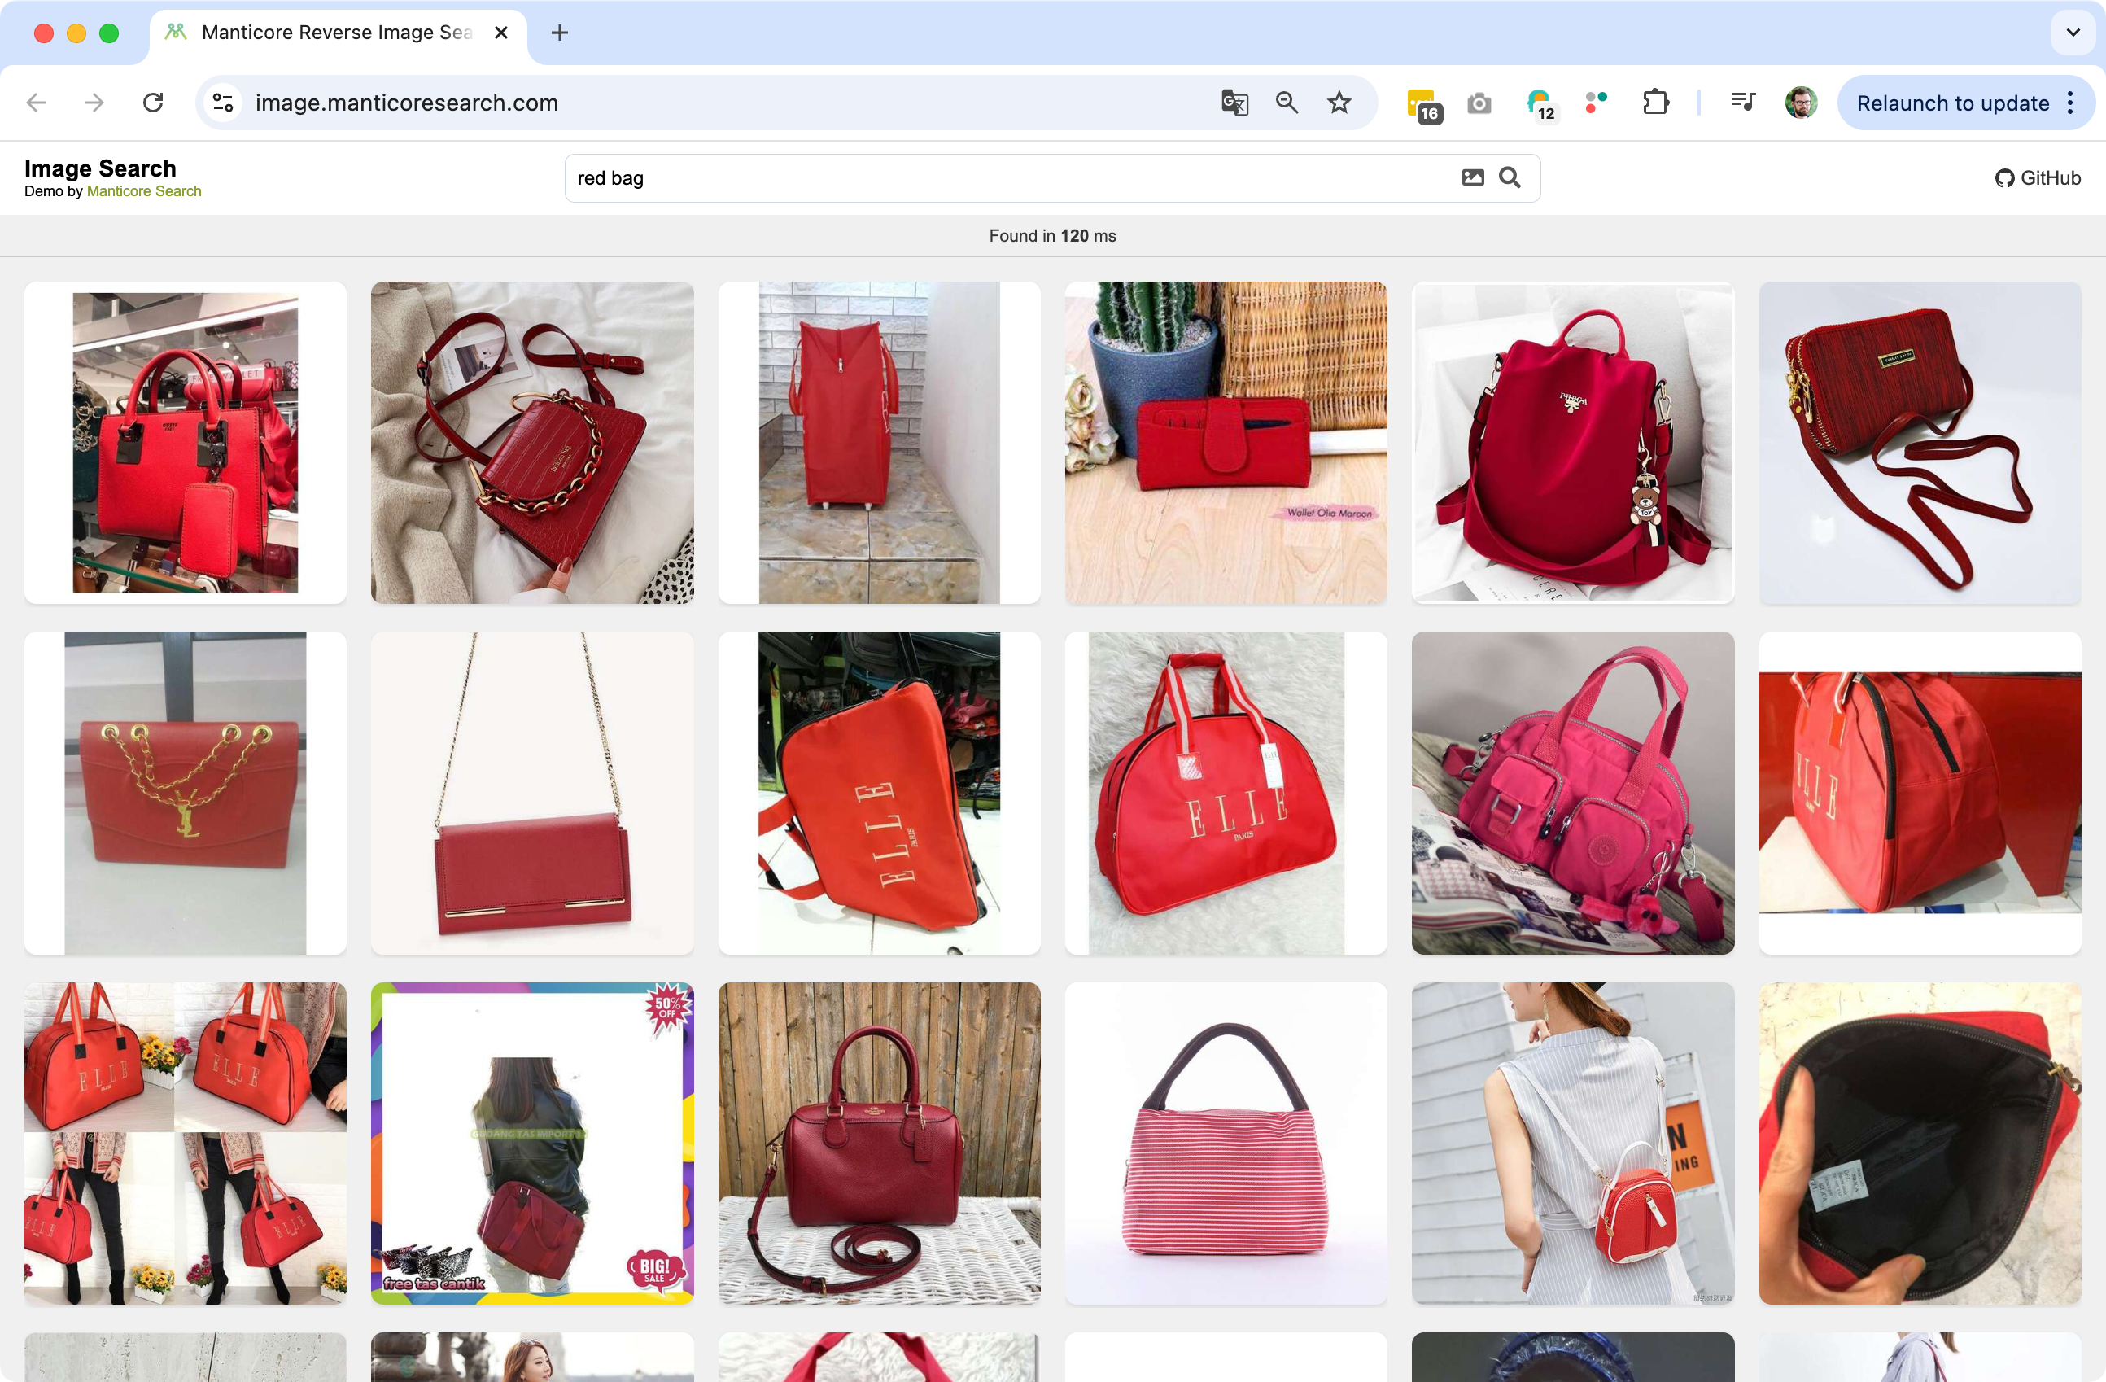Open the red striped lunch bag thumbnail
The width and height of the screenshot is (2106, 1382).
pyautogui.click(x=1226, y=1143)
